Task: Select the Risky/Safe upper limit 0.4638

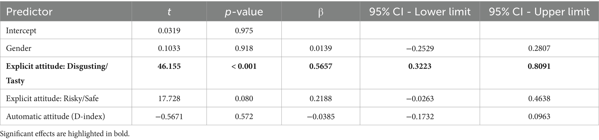Action: pyautogui.click(x=539, y=99)
